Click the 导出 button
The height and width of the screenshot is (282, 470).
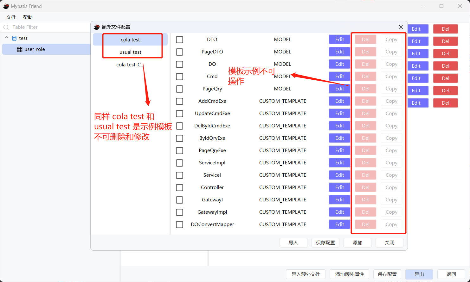tap(419, 274)
